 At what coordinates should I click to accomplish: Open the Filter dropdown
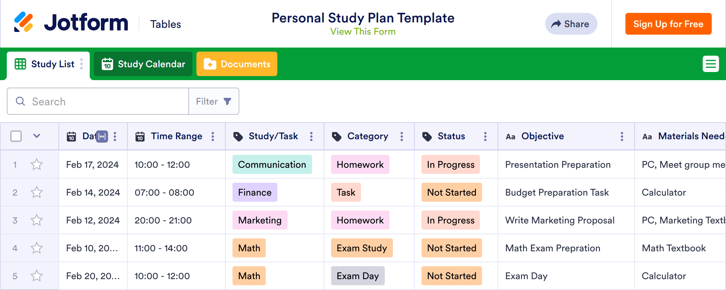[214, 101]
